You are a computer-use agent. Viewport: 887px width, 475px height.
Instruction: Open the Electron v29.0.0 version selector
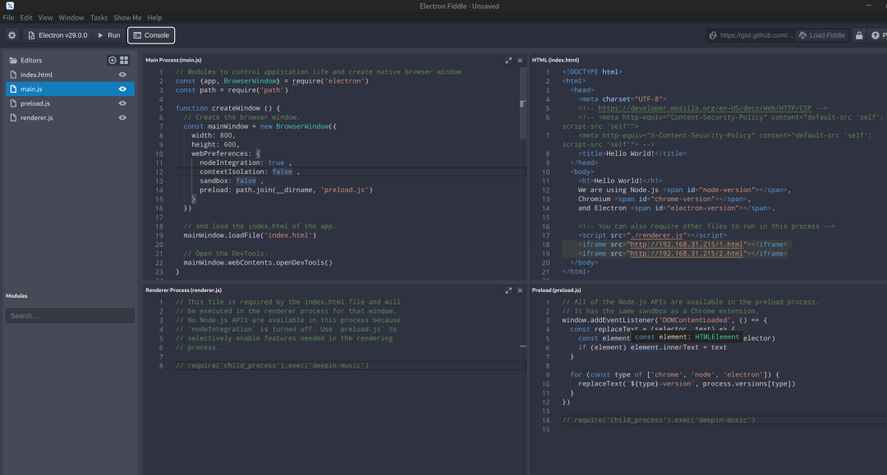(x=57, y=35)
